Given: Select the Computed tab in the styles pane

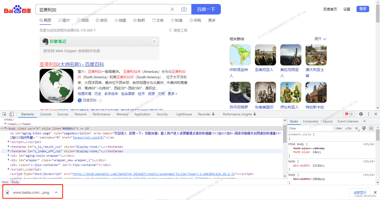Looking at the screenshot, I should (310, 121).
